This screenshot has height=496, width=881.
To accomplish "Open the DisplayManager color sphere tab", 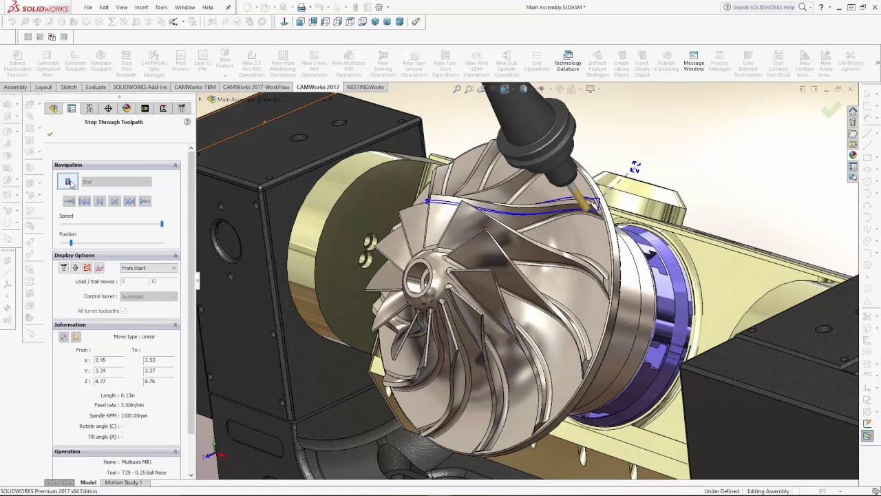I will click(127, 108).
